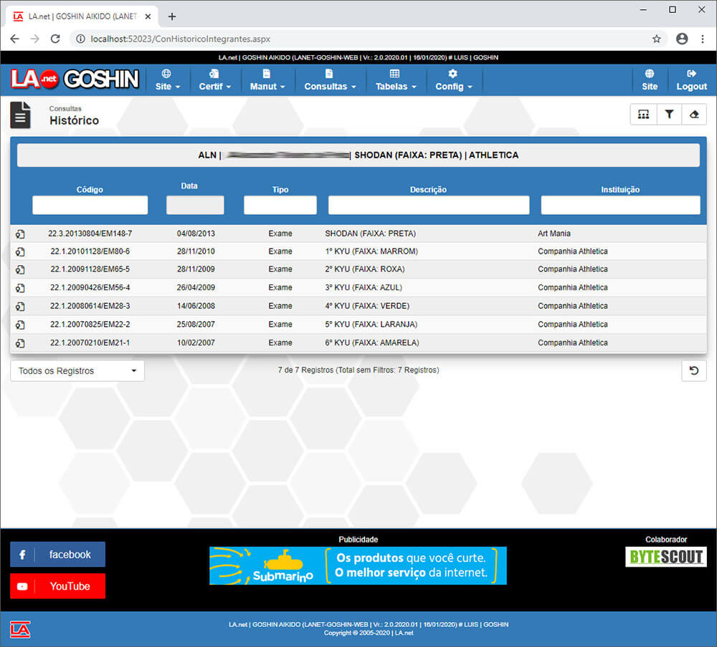Screen dimensions: 717x647
Task: Expand the Tabelas dropdown menu
Action: 396,80
